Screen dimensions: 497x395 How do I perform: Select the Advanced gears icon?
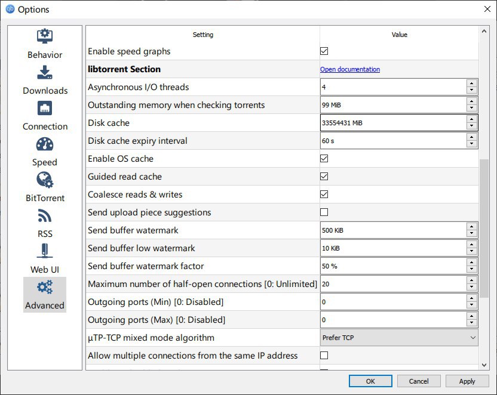[x=45, y=287]
